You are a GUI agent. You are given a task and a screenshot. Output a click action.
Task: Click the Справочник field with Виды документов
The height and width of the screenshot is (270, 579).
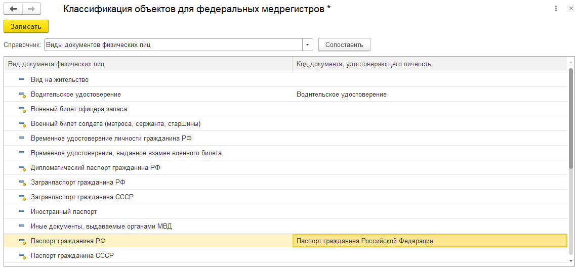(x=173, y=44)
